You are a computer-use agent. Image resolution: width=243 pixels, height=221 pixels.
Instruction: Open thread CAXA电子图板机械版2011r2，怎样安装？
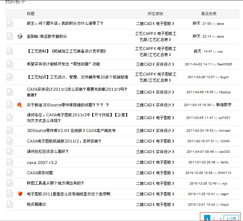point(64,141)
